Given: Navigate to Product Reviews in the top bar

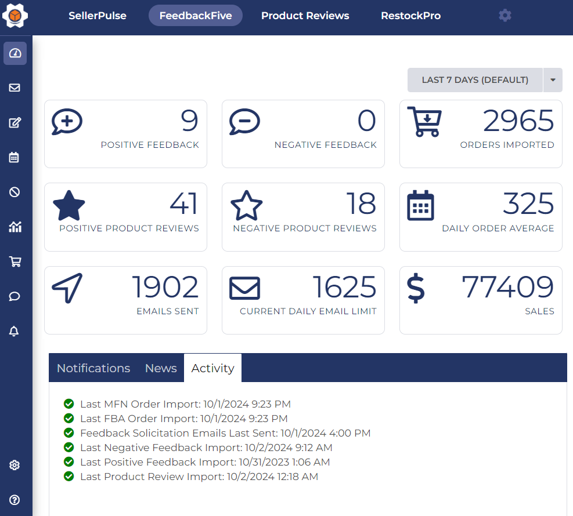Looking at the screenshot, I should [305, 16].
